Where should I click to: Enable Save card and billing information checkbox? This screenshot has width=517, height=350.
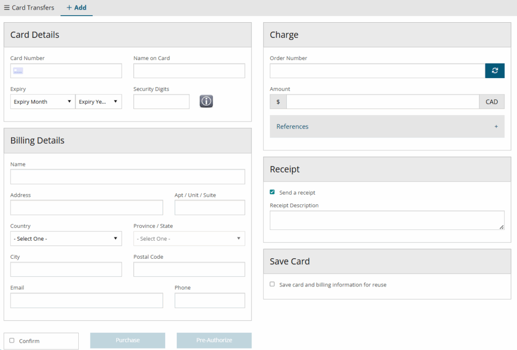273,284
